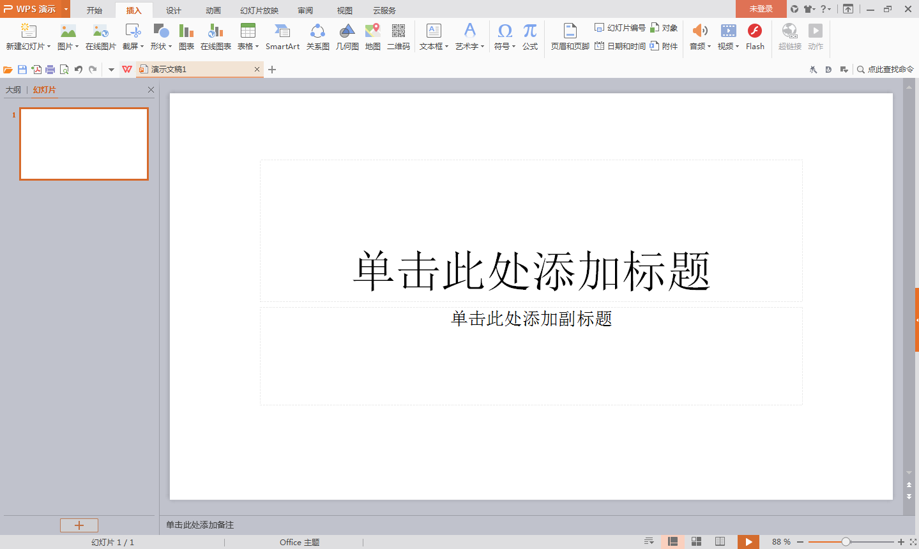Image resolution: width=919 pixels, height=549 pixels.
Task: Insert a Flash object
Action: 754,37
